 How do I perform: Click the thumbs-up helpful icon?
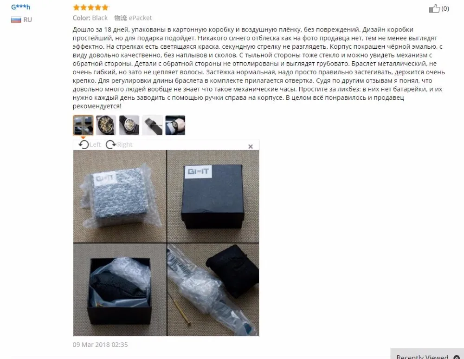(434, 8)
